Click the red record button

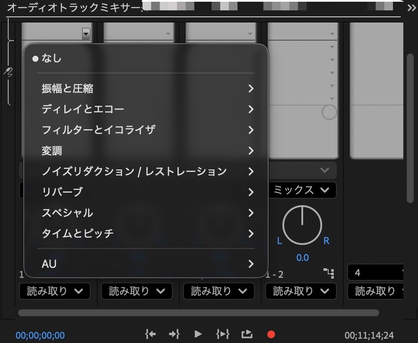click(x=271, y=334)
